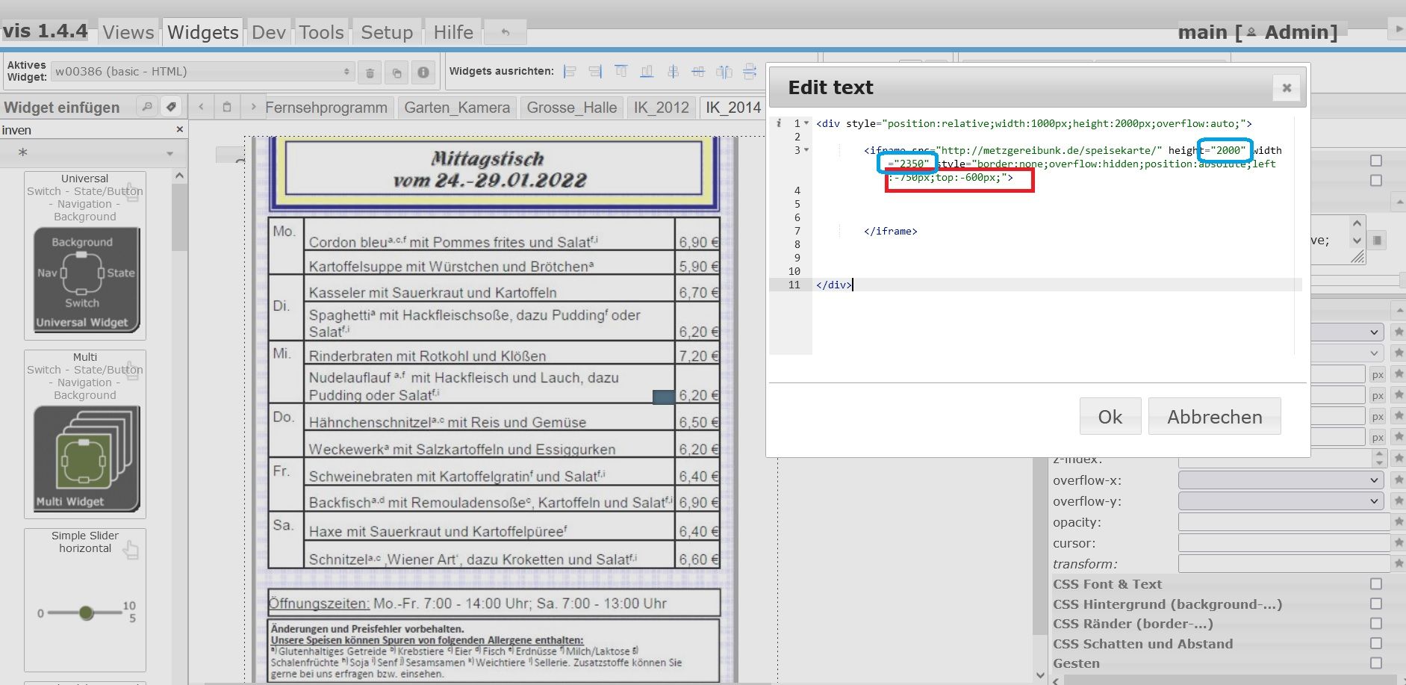Switch to the Grosse_Halle view tab

click(x=572, y=108)
